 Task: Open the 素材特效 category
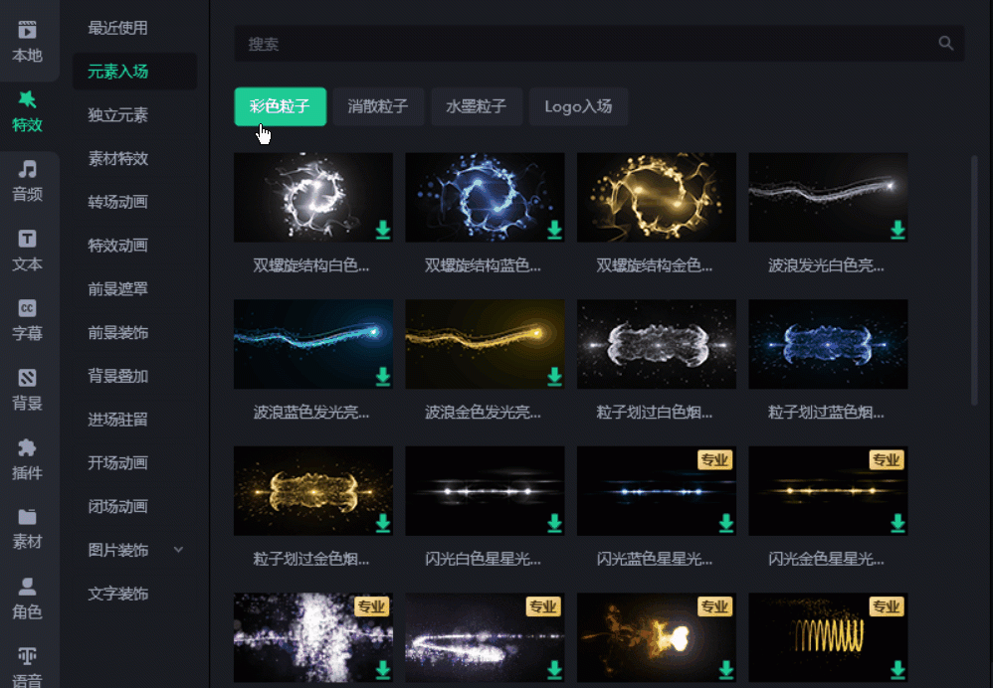tap(117, 158)
